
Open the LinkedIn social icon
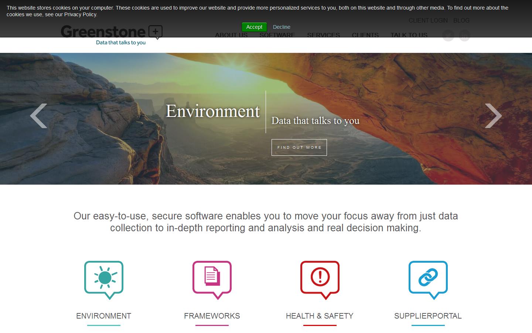pos(464,36)
